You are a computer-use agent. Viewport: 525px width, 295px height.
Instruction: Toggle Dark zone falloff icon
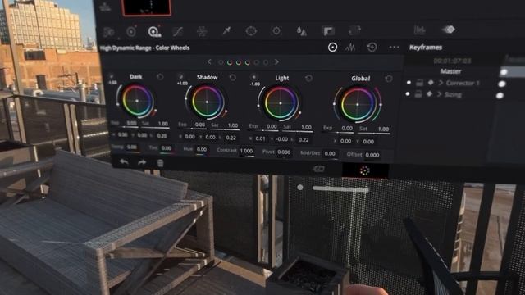coord(112,76)
